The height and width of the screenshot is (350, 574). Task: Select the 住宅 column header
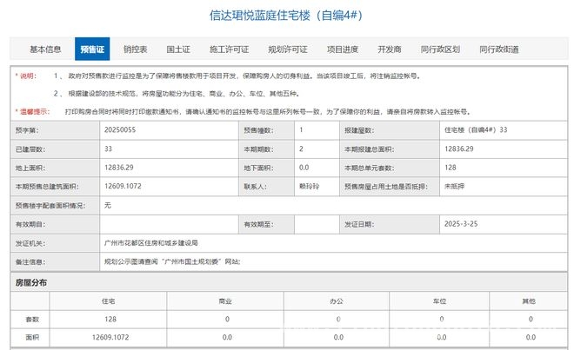click(x=109, y=301)
